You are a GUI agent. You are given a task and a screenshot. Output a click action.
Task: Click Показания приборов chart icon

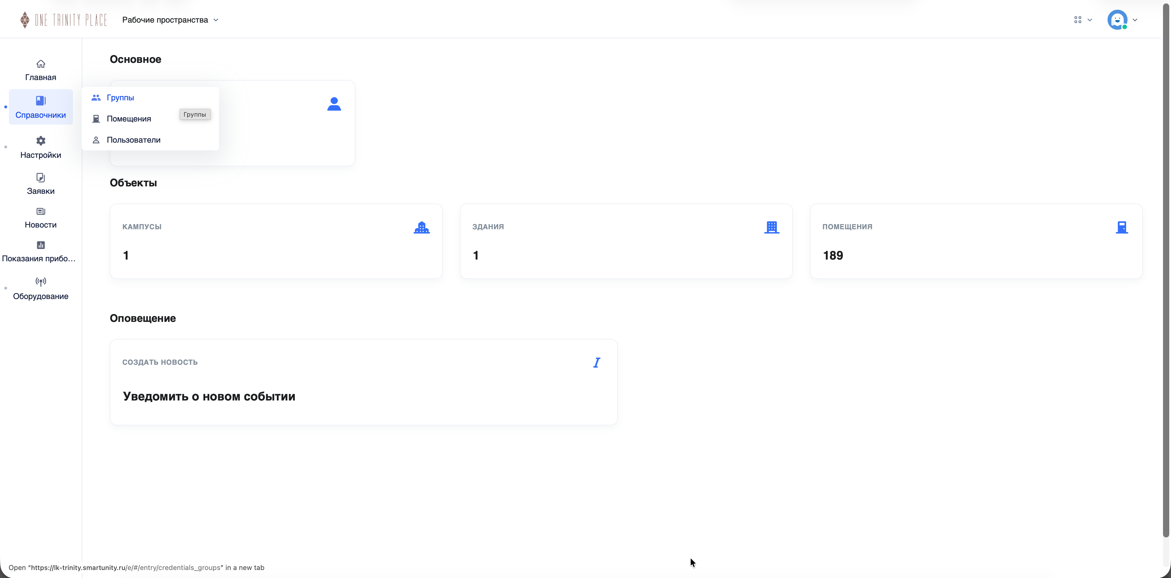[x=41, y=245]
